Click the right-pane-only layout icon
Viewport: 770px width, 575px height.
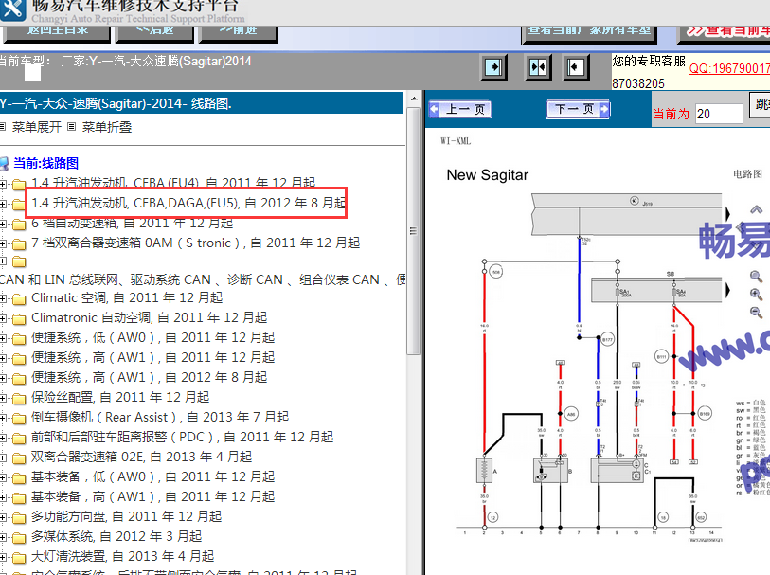(576, 66)
